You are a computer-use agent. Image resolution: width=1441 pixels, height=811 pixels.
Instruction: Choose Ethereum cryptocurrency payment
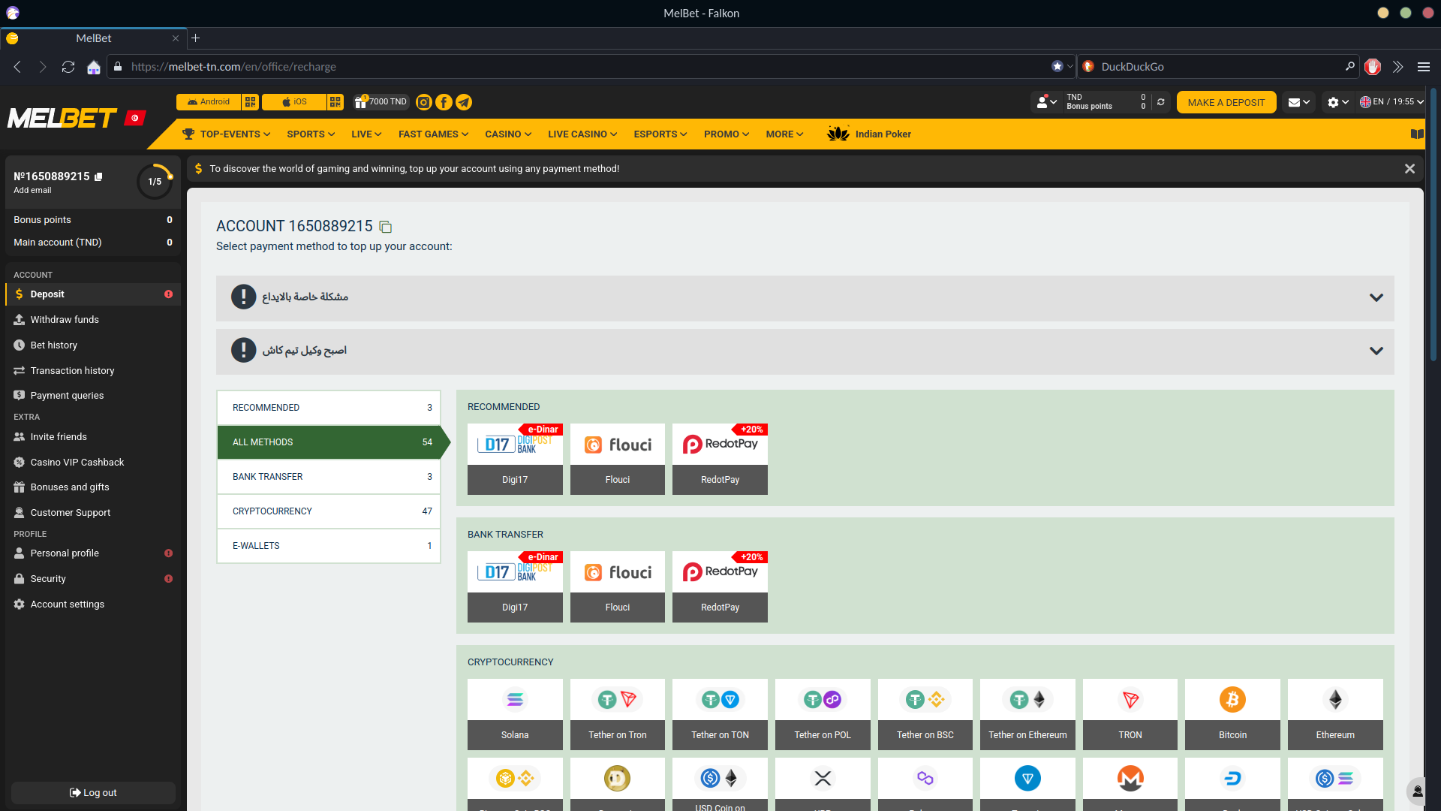[1335, 714]
